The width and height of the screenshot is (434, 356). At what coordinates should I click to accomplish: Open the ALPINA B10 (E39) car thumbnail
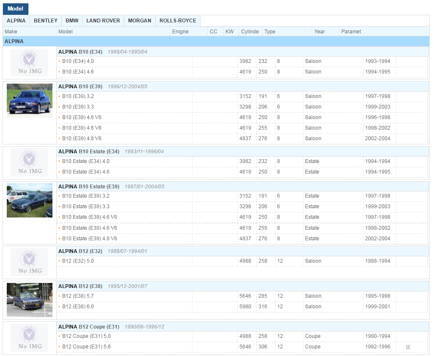coord(30,101)
